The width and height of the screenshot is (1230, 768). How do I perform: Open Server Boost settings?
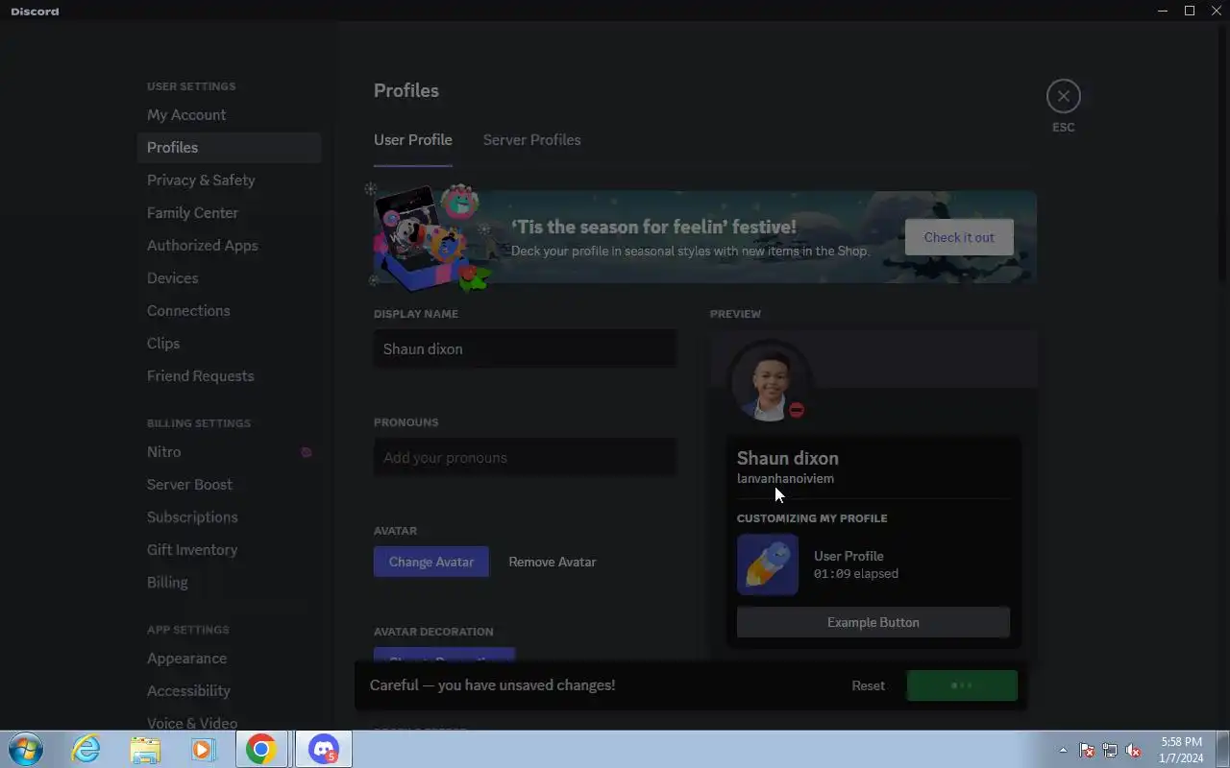pyautogui.click(x=229, y=484)
